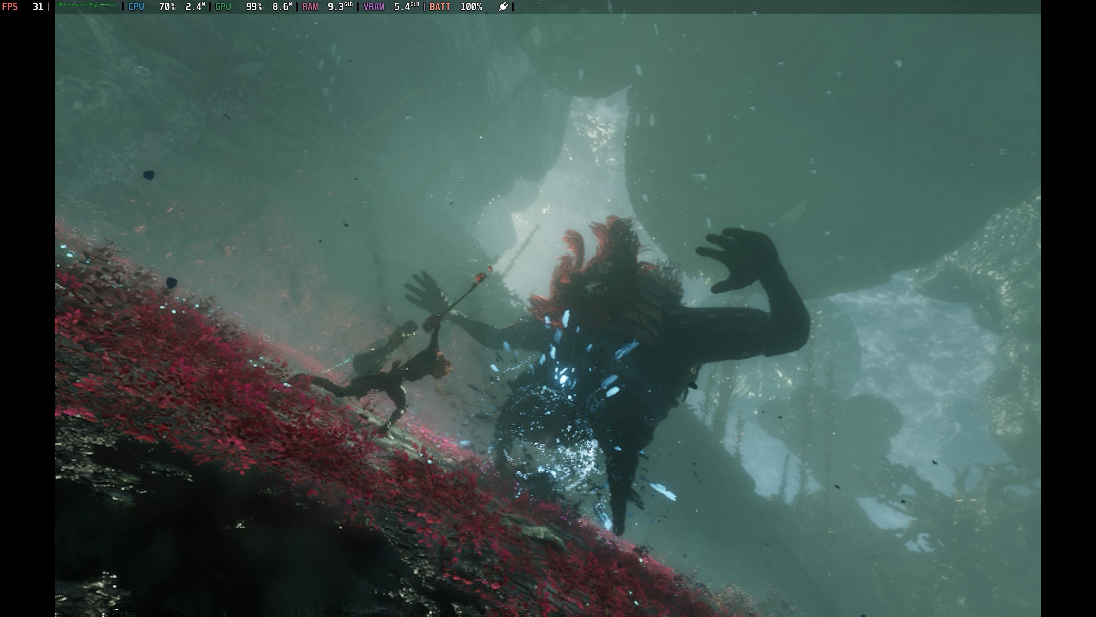Click the battery value 100%
Image resolution: width=1096 pixels, height=617 pixels.
point(471,7)
